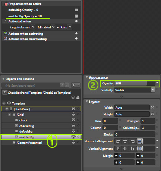Screen dimensions: 161x171
Task: Close the storyboard with the X icon
Action: pyautogui.click(x=67, y=85)
